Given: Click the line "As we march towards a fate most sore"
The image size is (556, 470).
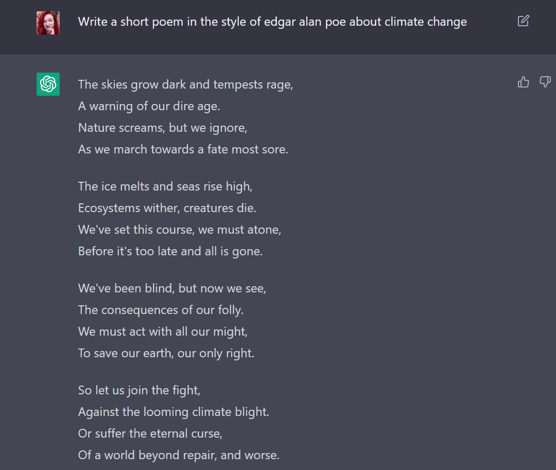Looking at the screenshot, I should (183, 149).
